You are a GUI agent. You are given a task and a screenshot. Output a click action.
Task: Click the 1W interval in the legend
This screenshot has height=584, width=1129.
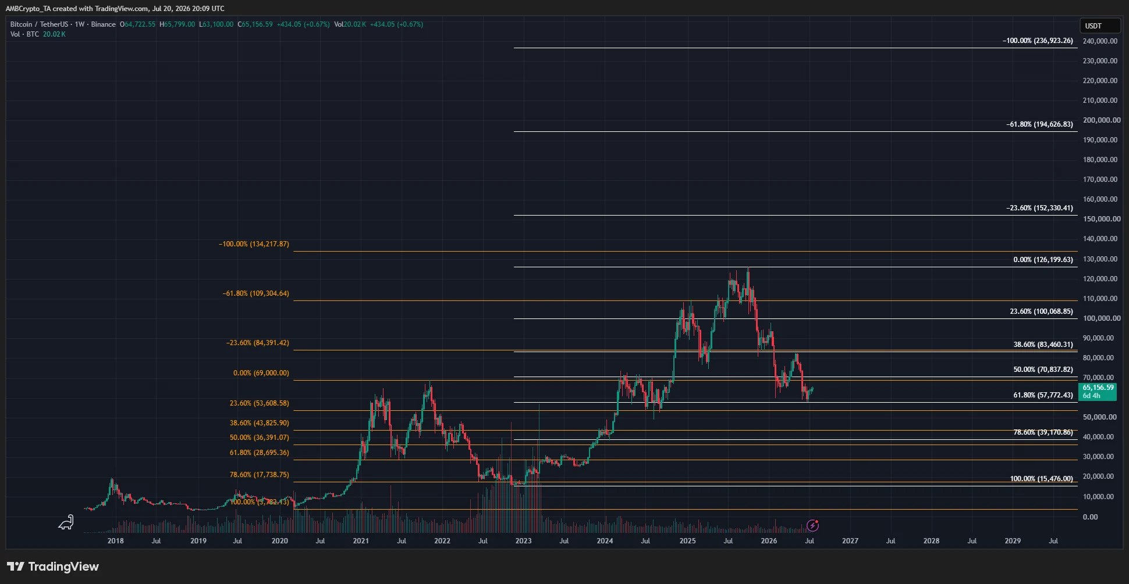[80, 24]
